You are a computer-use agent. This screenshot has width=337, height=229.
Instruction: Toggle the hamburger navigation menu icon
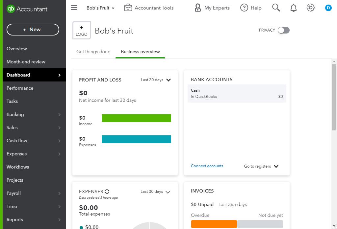click(x=74, y=8)
